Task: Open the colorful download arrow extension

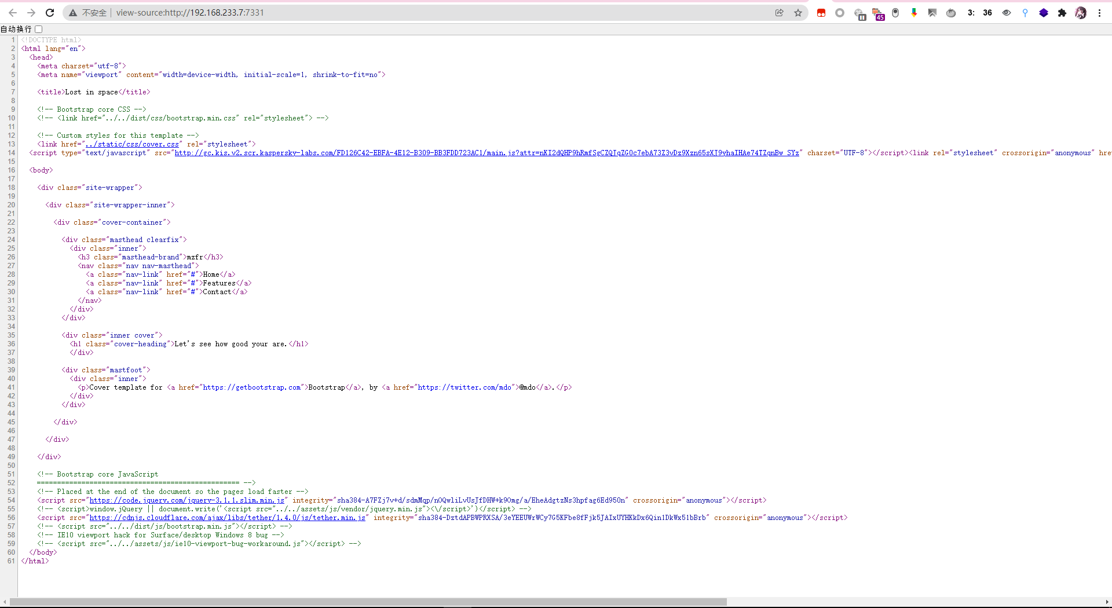Action: point(914,13)
